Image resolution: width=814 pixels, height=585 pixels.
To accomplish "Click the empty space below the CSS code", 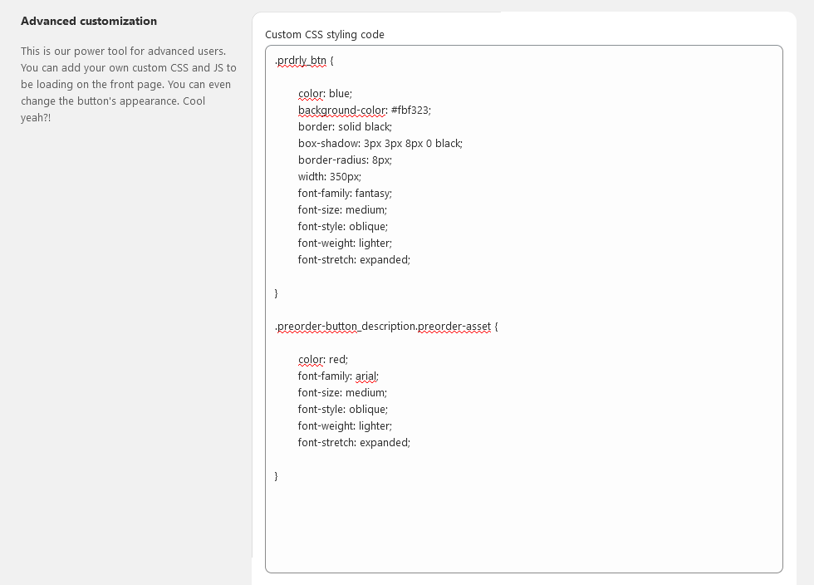I will pos(523,528).
